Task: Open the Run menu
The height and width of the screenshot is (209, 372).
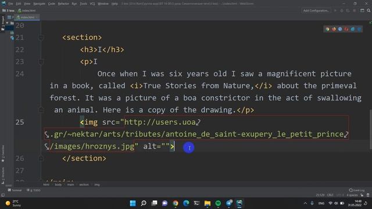Action: pyautogui.click(x=74, y=3)
